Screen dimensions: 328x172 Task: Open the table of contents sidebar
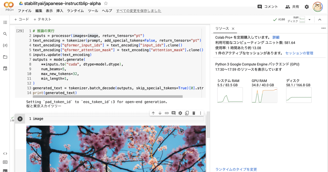5,22
